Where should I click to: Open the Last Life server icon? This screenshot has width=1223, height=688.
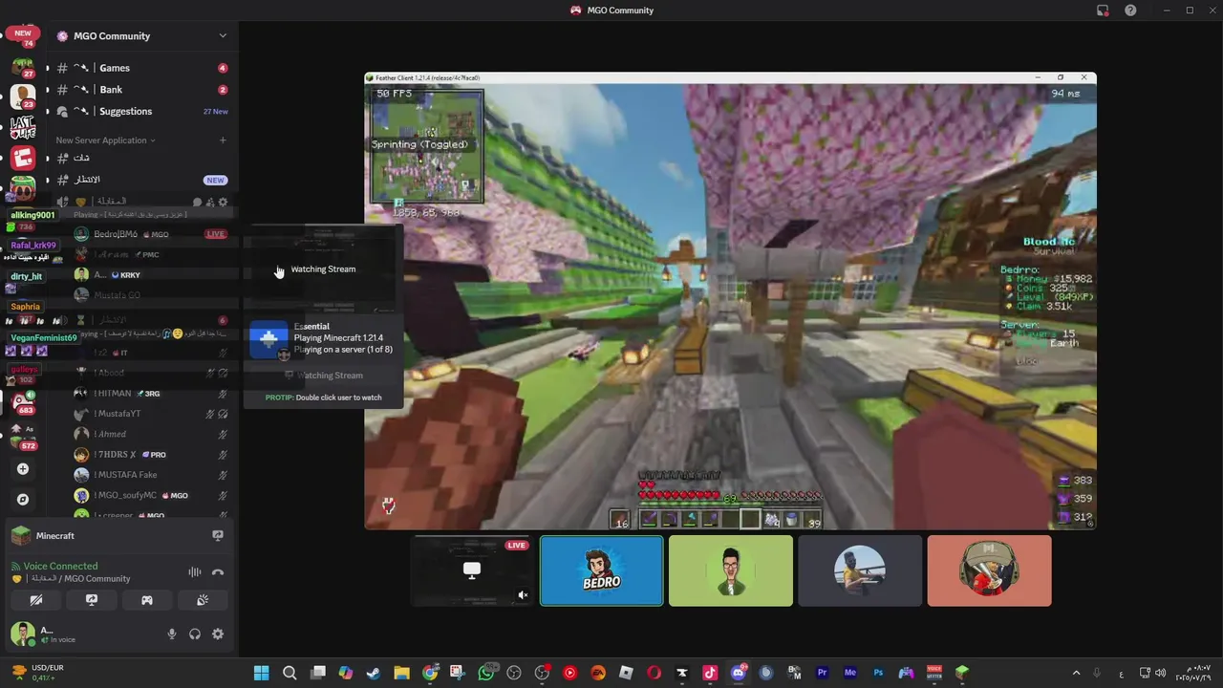pyautogui.click(x=23, y=126)
